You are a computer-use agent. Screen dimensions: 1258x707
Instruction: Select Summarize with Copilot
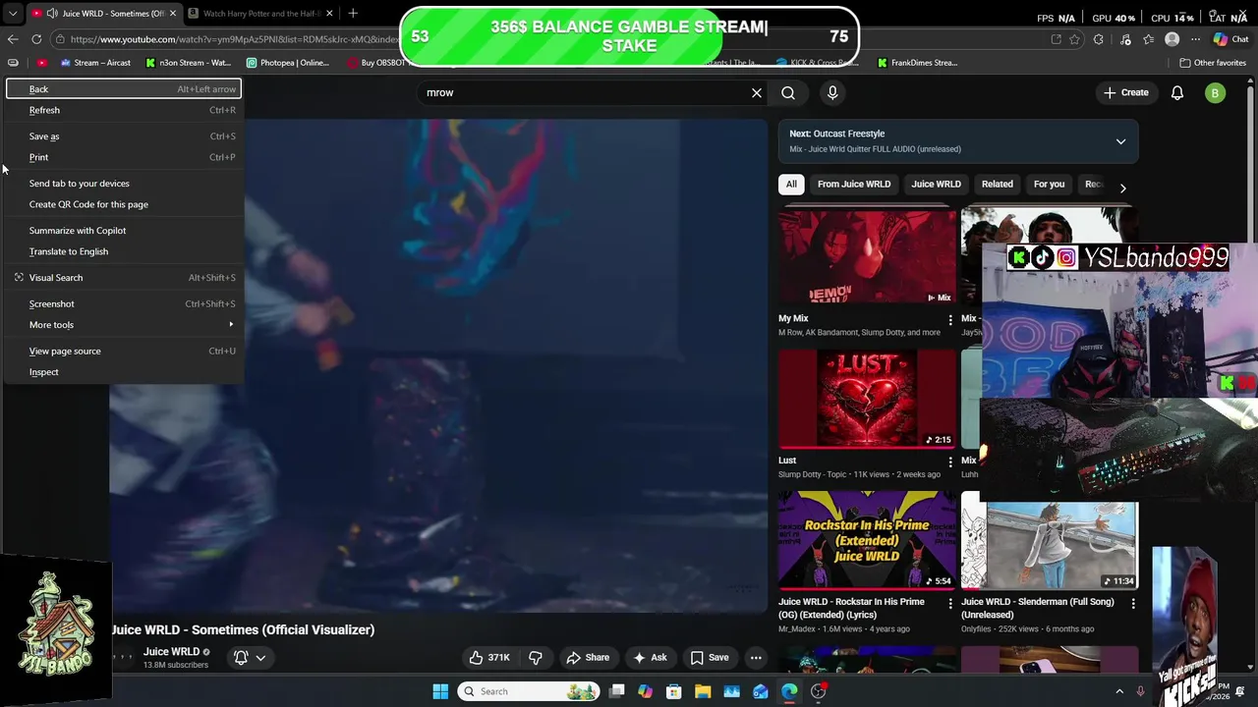pos(124,231)
